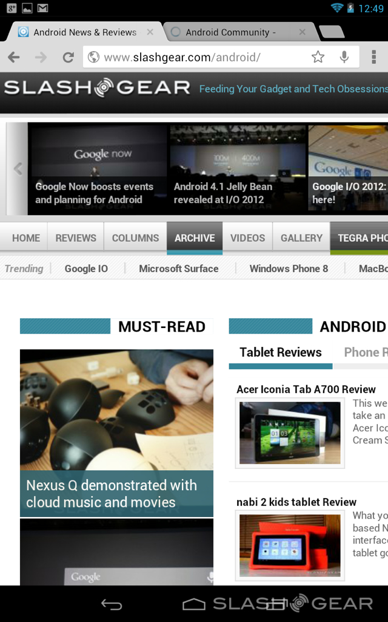Tap the browser forward arrow
Screen dimensions: 388x622
point(41,58)
